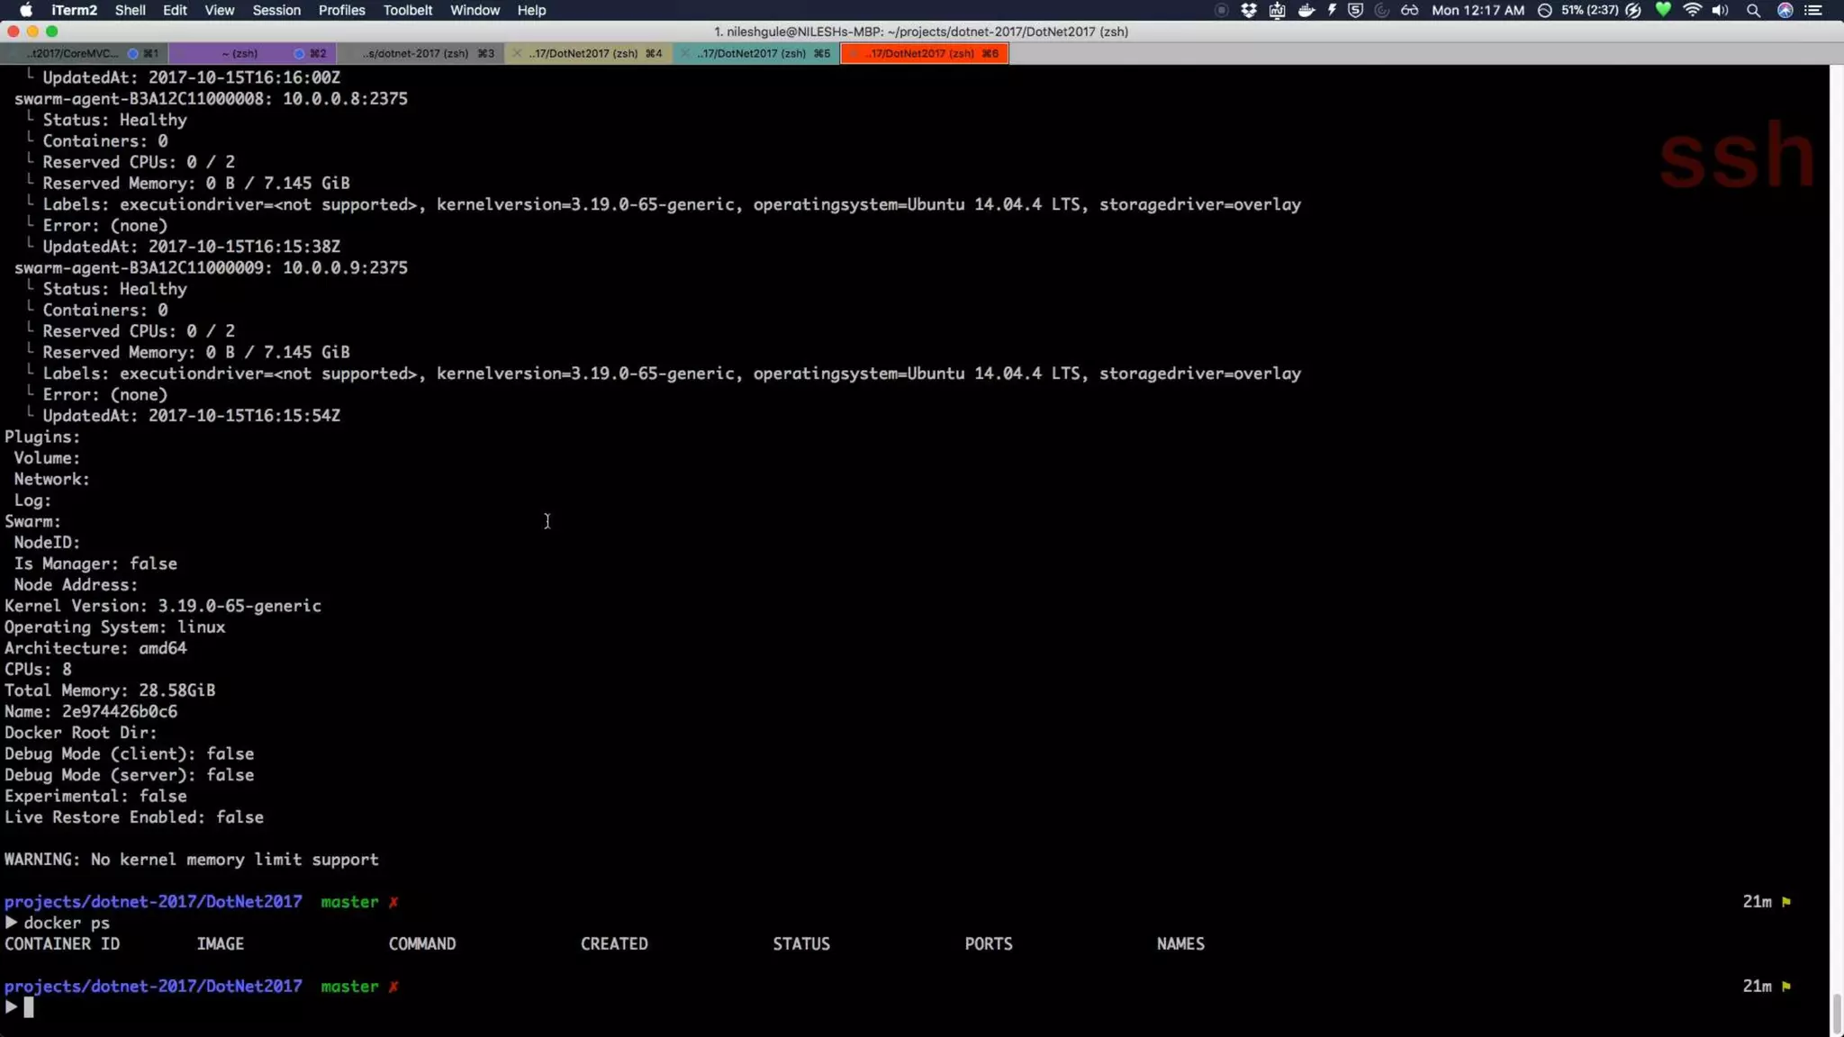Click the battery 51% status indicator
Viewport: 1844px width, 1037px height.
pos(1589,10)
